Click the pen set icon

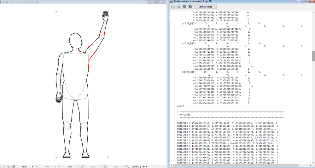point(128,167)
